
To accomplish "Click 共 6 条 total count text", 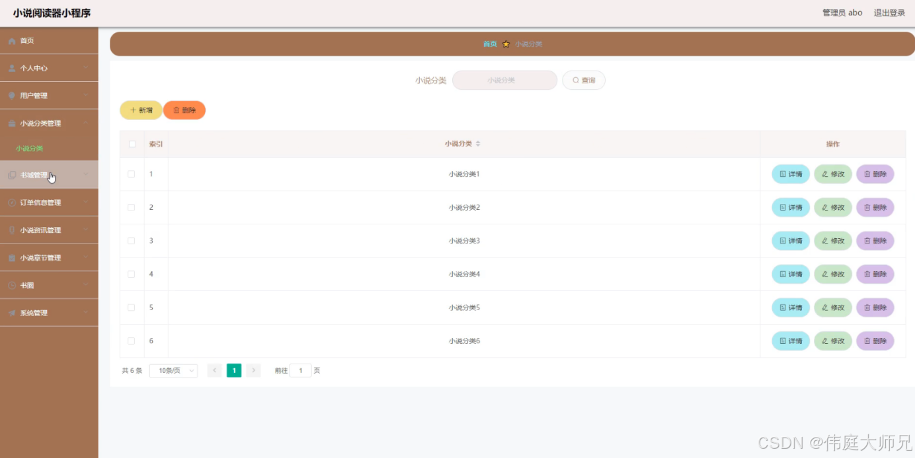I will (132, 371).
